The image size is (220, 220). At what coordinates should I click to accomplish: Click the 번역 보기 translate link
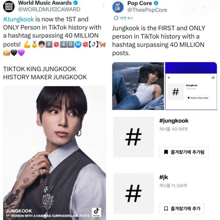click(x=126, y=18)
